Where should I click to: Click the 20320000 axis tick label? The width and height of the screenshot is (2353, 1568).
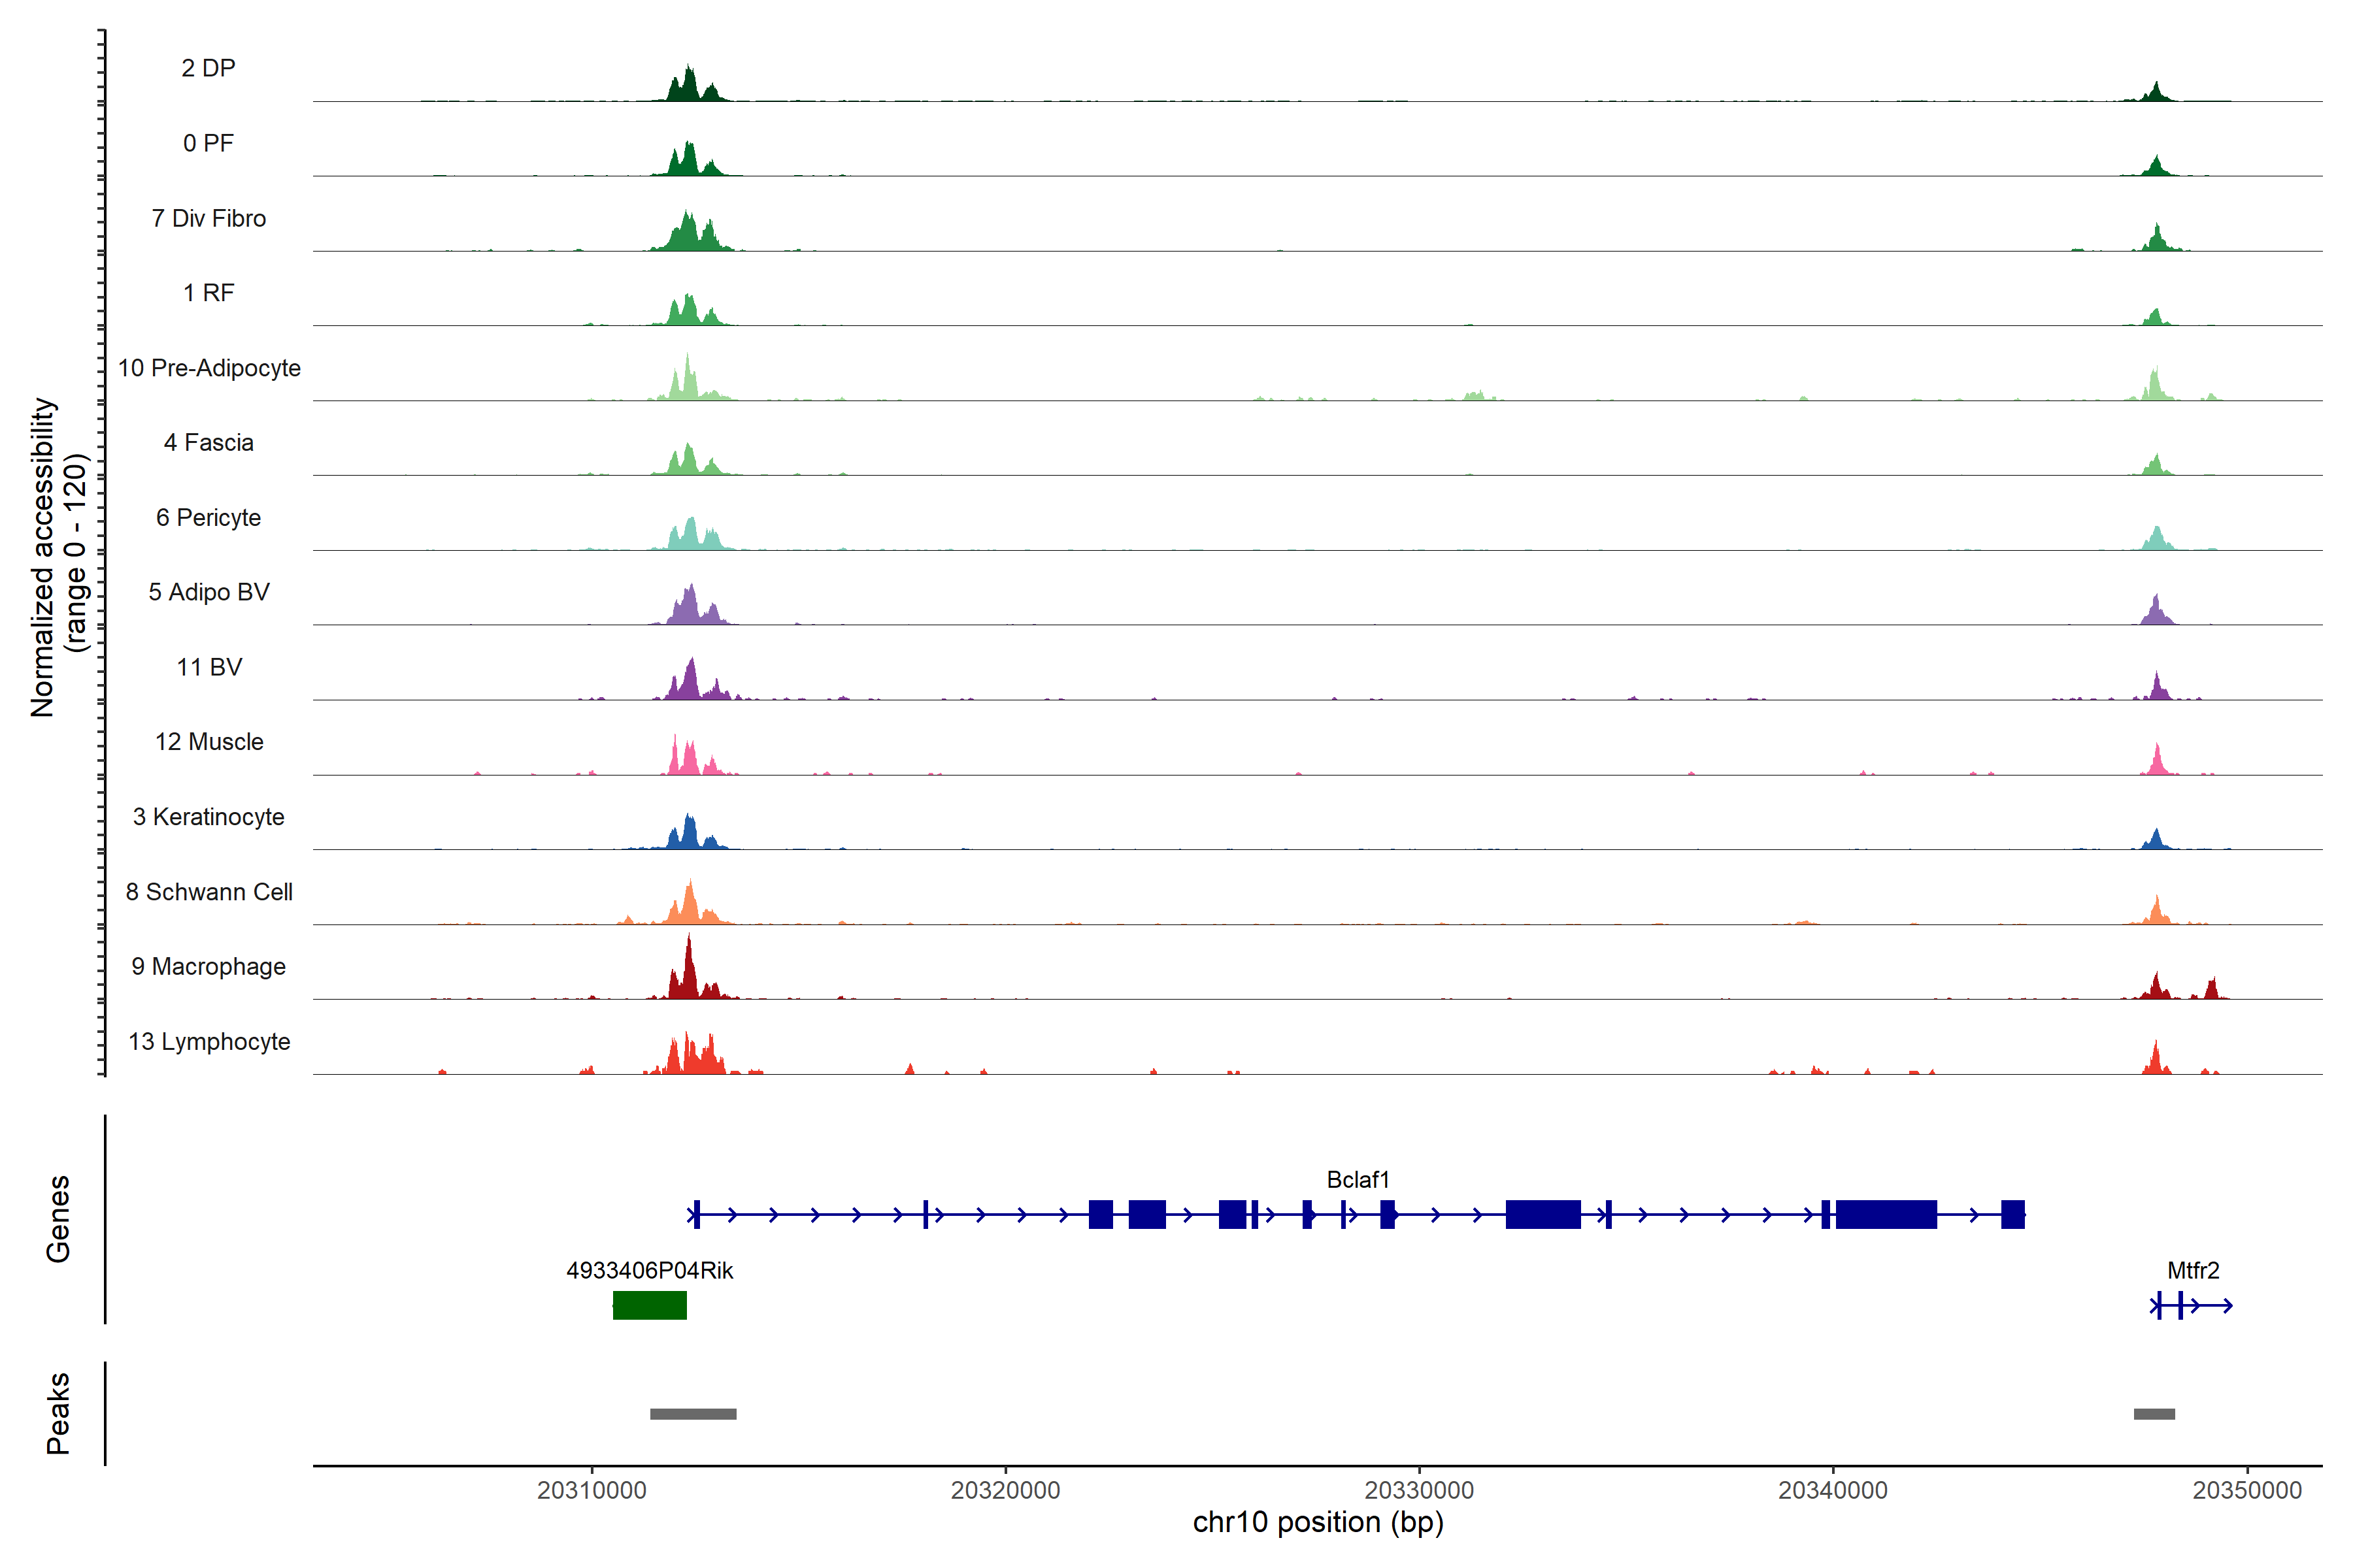tap(1005, 1490)
